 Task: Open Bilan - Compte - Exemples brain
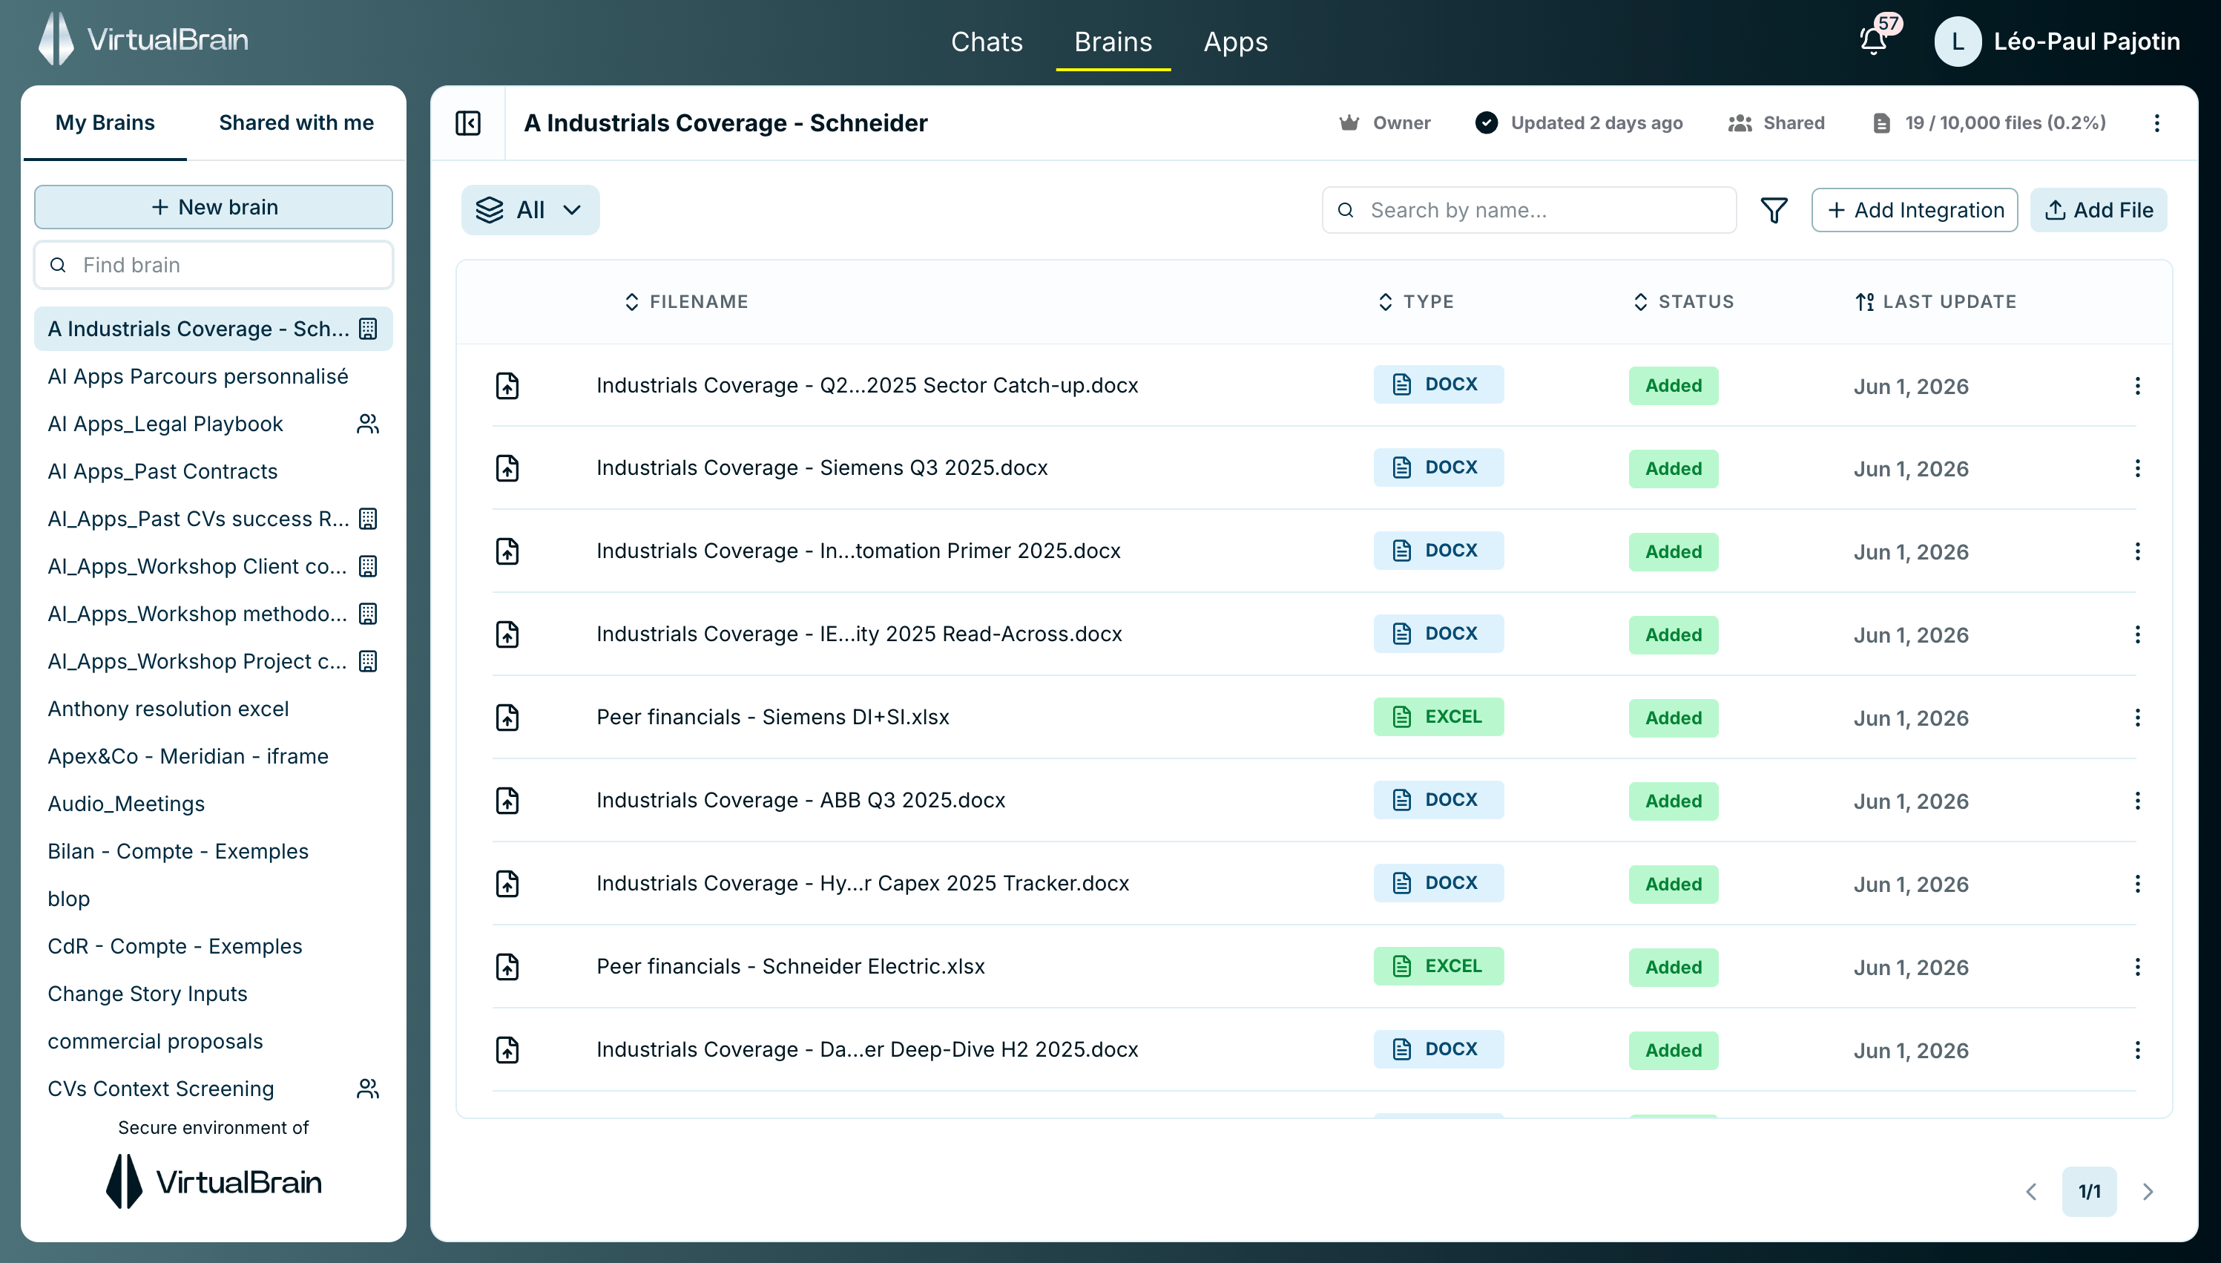coord(213,851)
